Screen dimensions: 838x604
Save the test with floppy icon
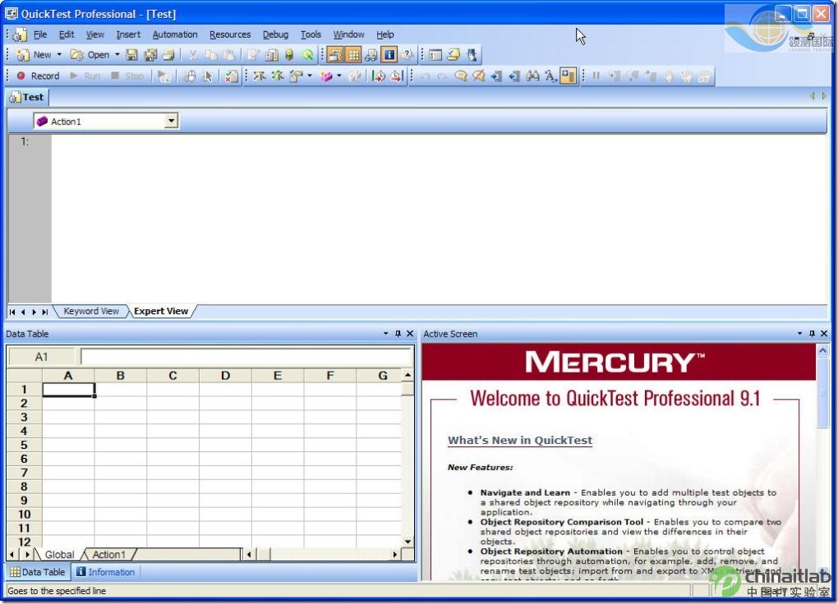point(131,54)
